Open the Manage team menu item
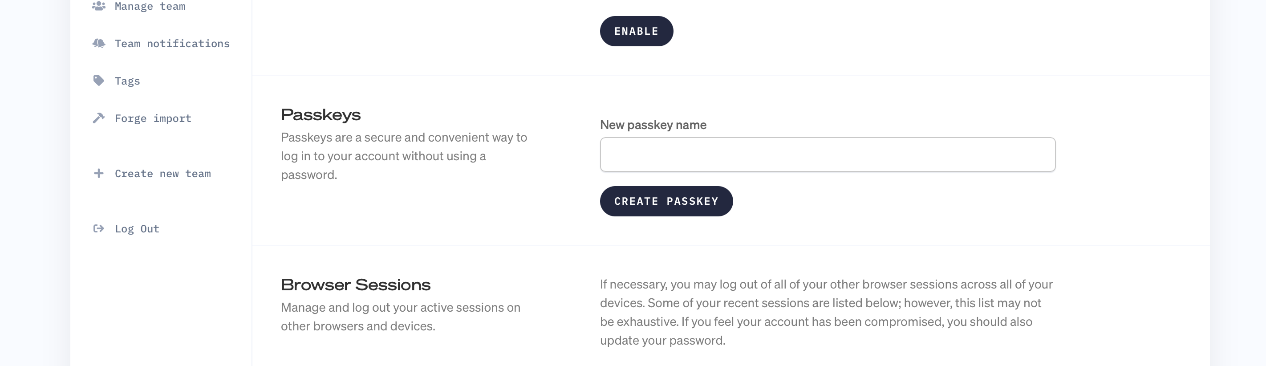The width and height of the screenshot is (1266, 366). [150, 6]
